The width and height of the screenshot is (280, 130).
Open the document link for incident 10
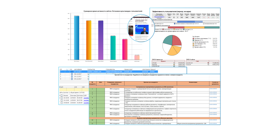[x=213, y=120]
